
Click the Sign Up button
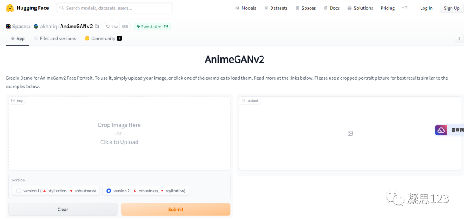coord(452,8)
